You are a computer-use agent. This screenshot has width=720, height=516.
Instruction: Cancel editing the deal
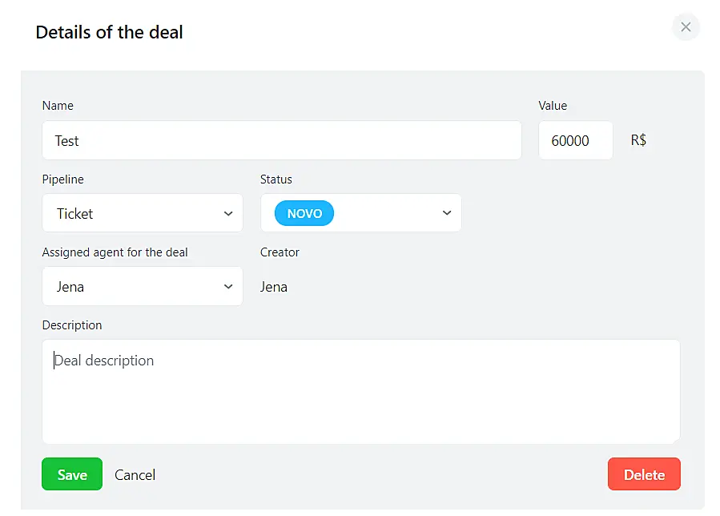click(135, 475)
